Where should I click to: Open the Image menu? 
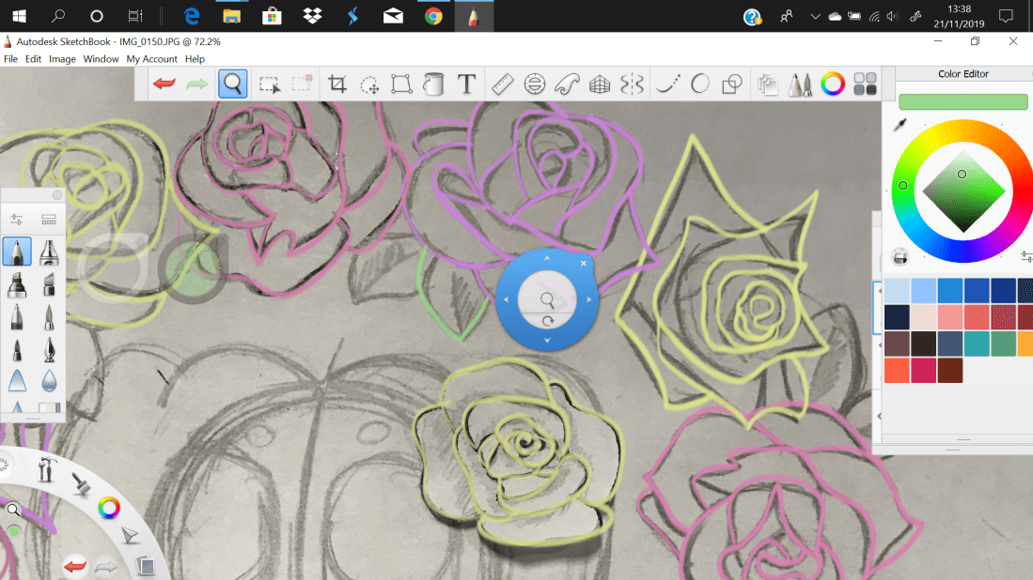tap(62, 58)
